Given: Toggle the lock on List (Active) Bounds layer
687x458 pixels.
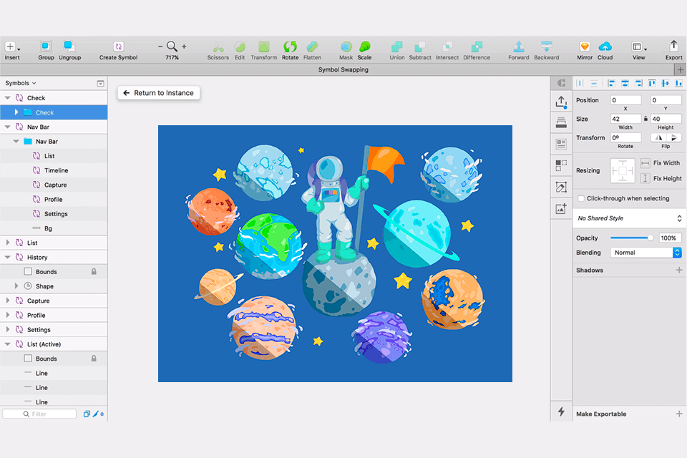Looking at the screenshot, I should [94, 359].
